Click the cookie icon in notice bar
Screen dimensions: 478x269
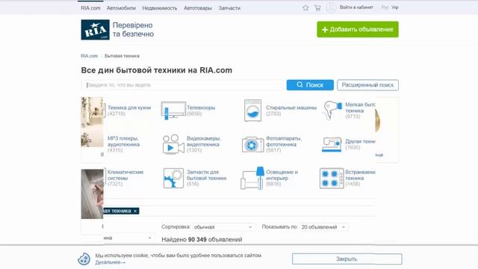[x=84, y=259]
